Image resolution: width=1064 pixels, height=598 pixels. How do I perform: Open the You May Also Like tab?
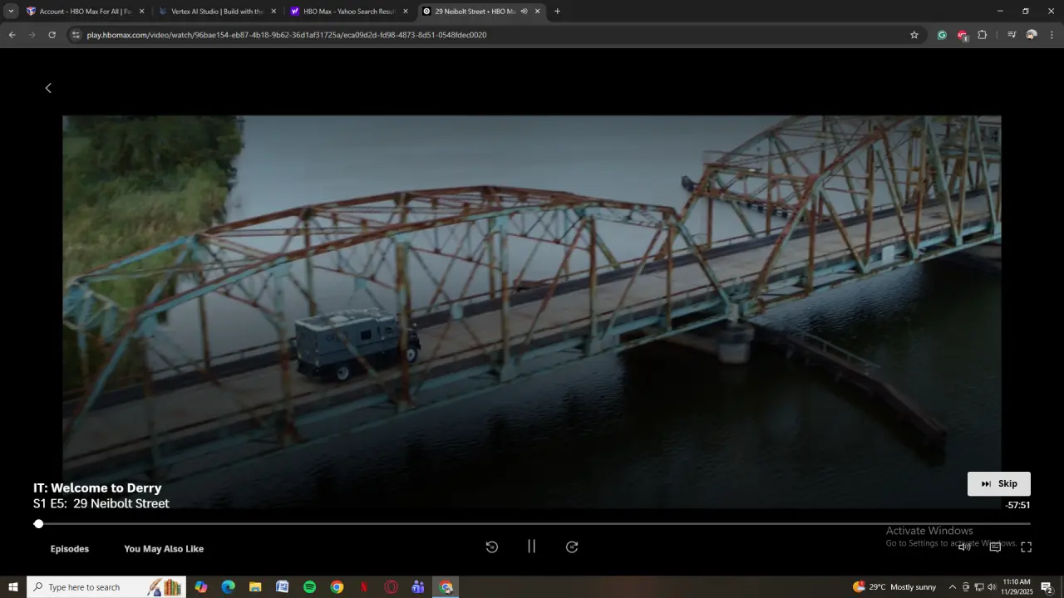164,549
